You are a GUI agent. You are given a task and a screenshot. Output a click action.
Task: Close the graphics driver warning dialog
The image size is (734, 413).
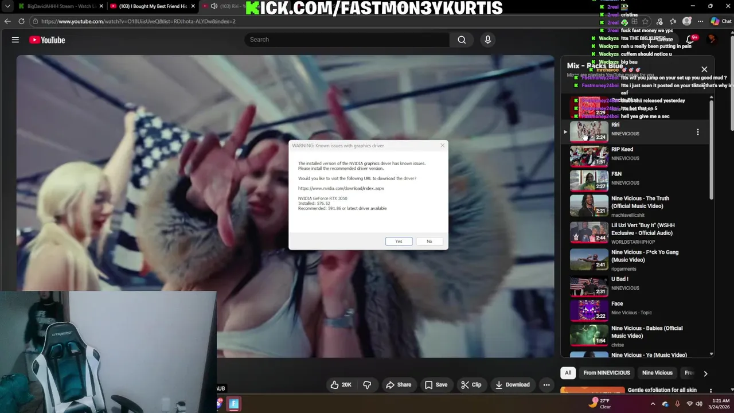(442, 146)
